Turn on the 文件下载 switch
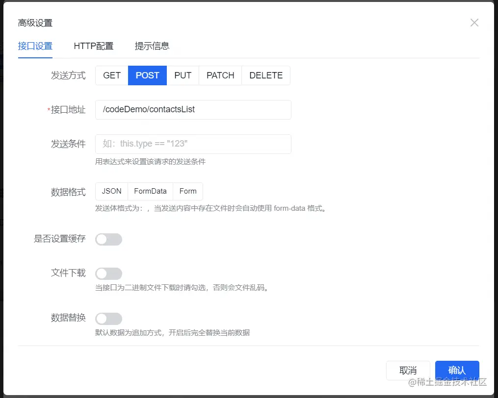 pyautogui.click(x=108, y=274)
